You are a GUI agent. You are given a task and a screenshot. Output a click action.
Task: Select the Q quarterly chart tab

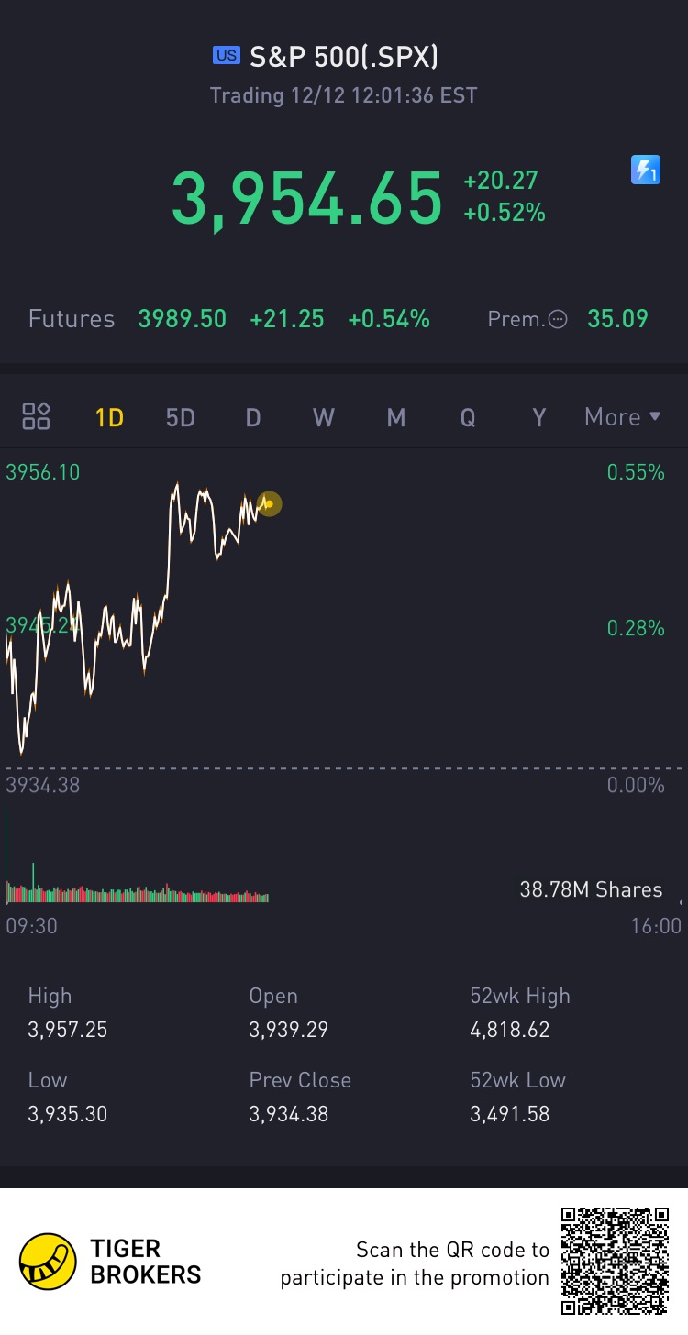(467, 418)
